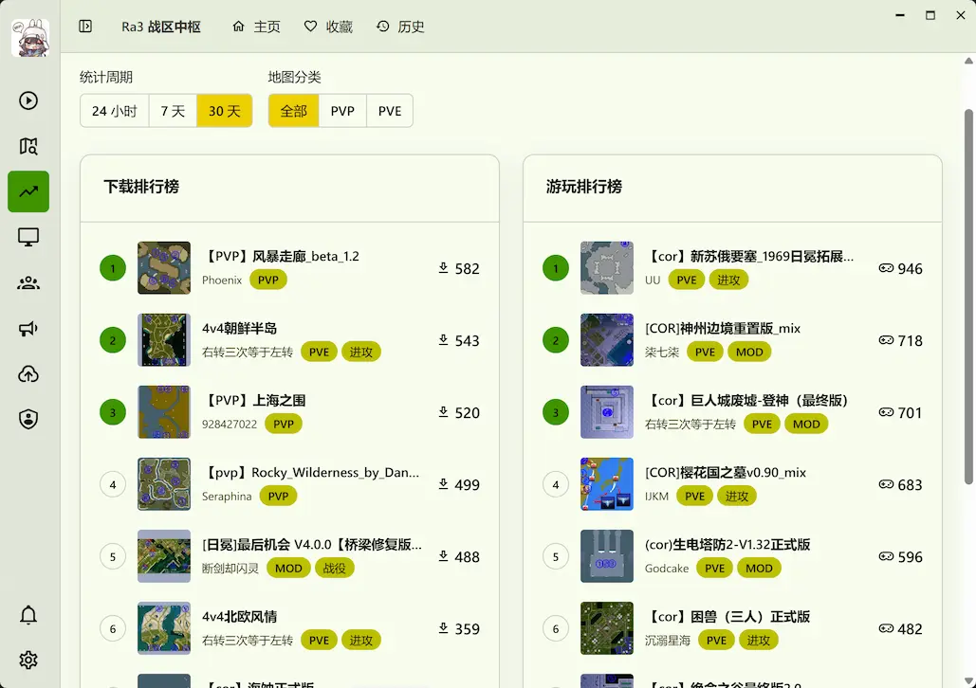
Task: Open map [COR]神州边境重置版_mix
Action: [x=723, y=329]
